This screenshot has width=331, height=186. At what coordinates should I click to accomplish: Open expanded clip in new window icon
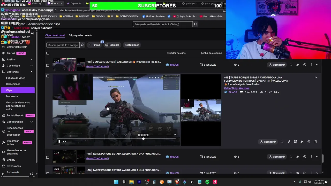295,142
